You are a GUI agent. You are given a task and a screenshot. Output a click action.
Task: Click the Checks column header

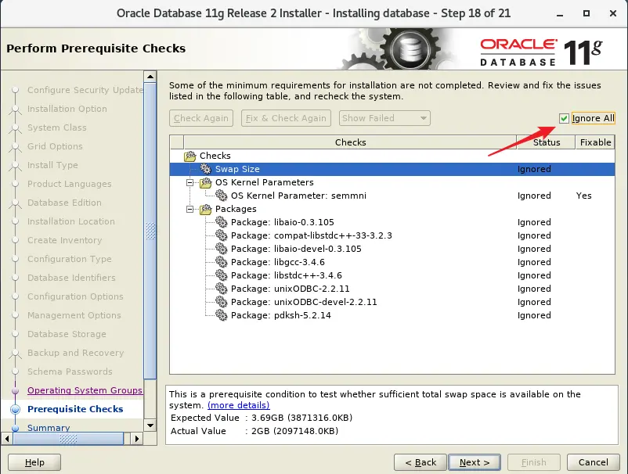tap(351, 142)
